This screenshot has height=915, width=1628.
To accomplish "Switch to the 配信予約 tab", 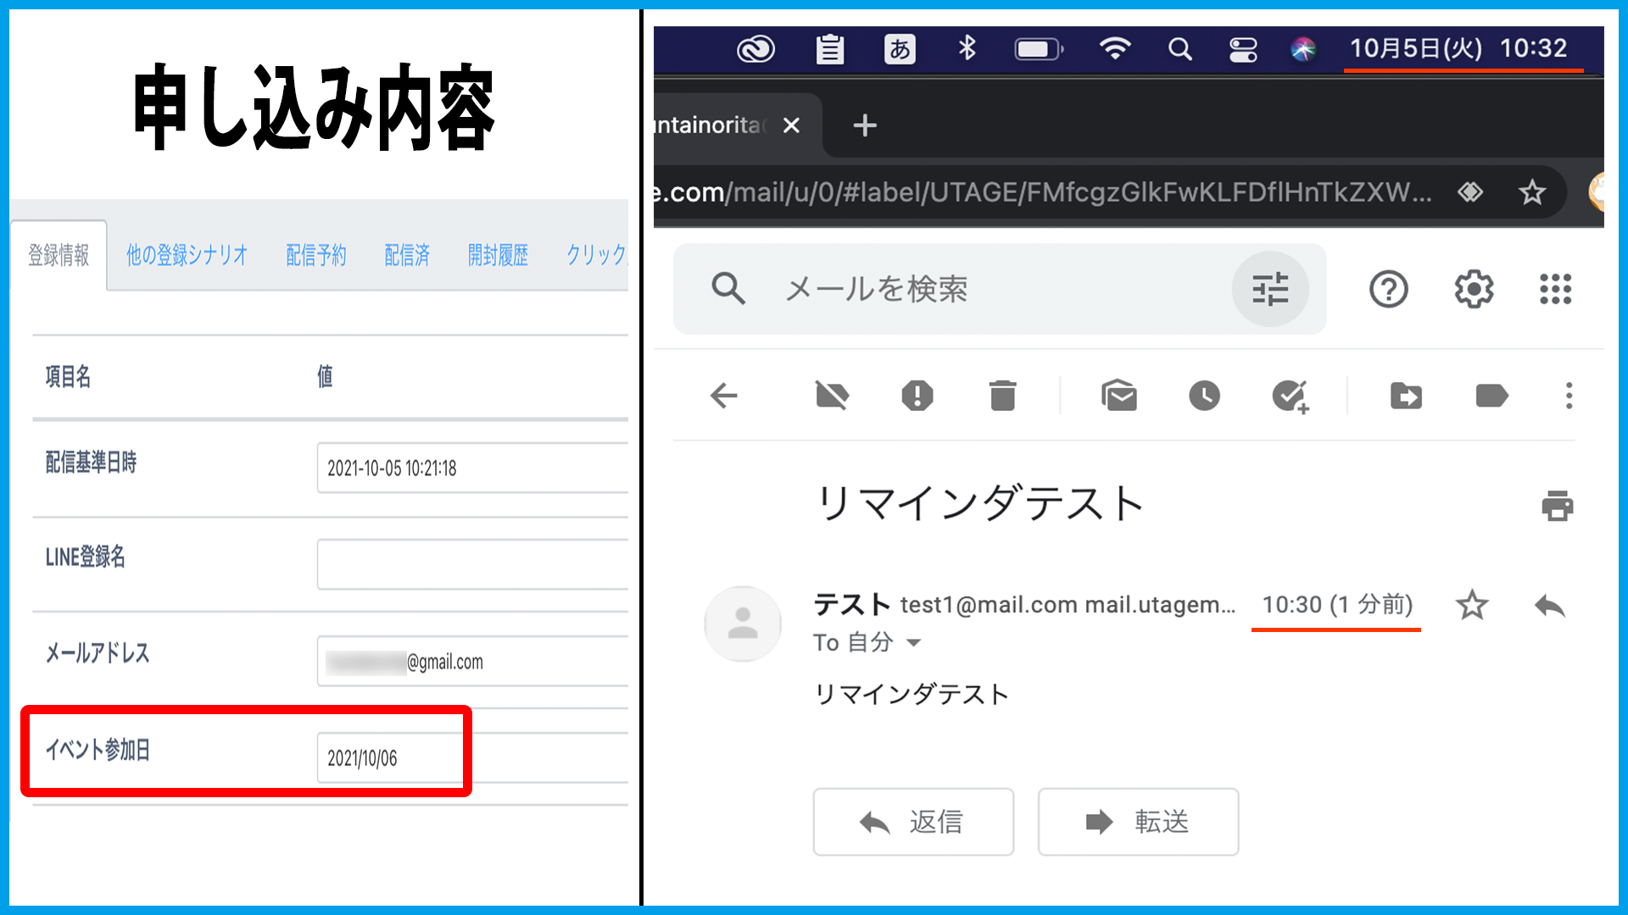I will [x=316, y=255].
